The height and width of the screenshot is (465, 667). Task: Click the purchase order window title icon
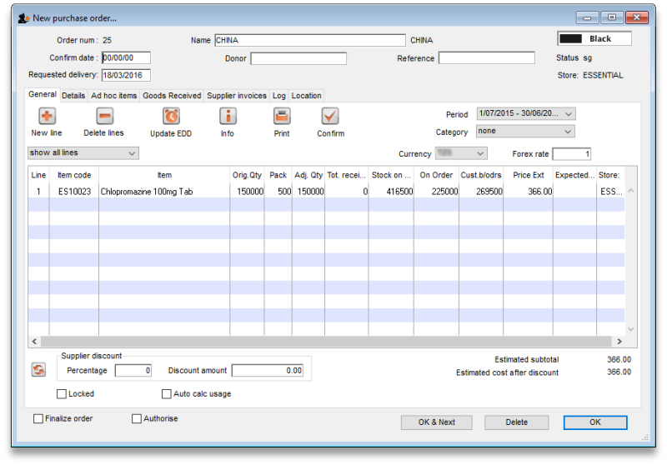[23, 17]
